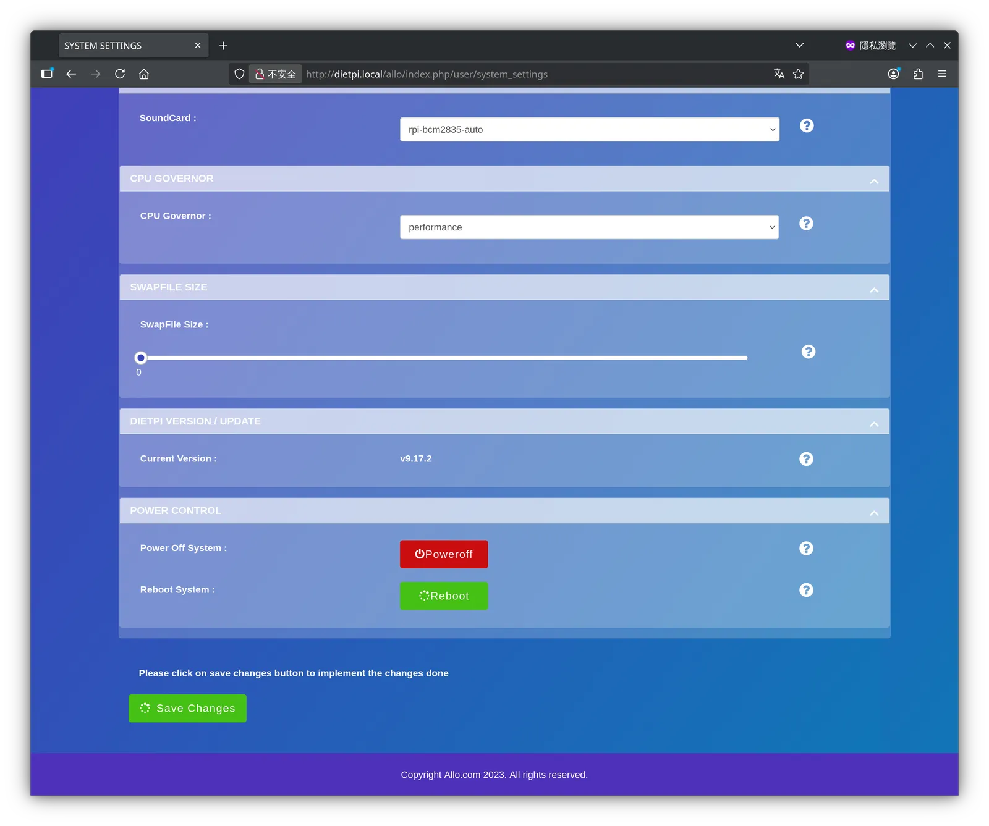Open the CPU Governor performance dropdown

point(589,227)
